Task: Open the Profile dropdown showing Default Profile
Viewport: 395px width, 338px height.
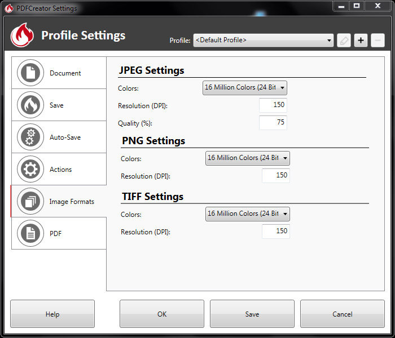Action: click(x=264, y=40)
